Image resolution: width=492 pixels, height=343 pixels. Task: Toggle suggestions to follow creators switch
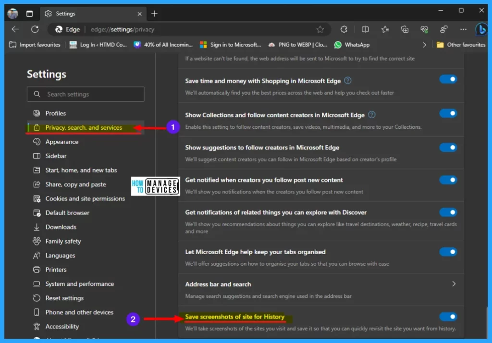pos(448,147)
